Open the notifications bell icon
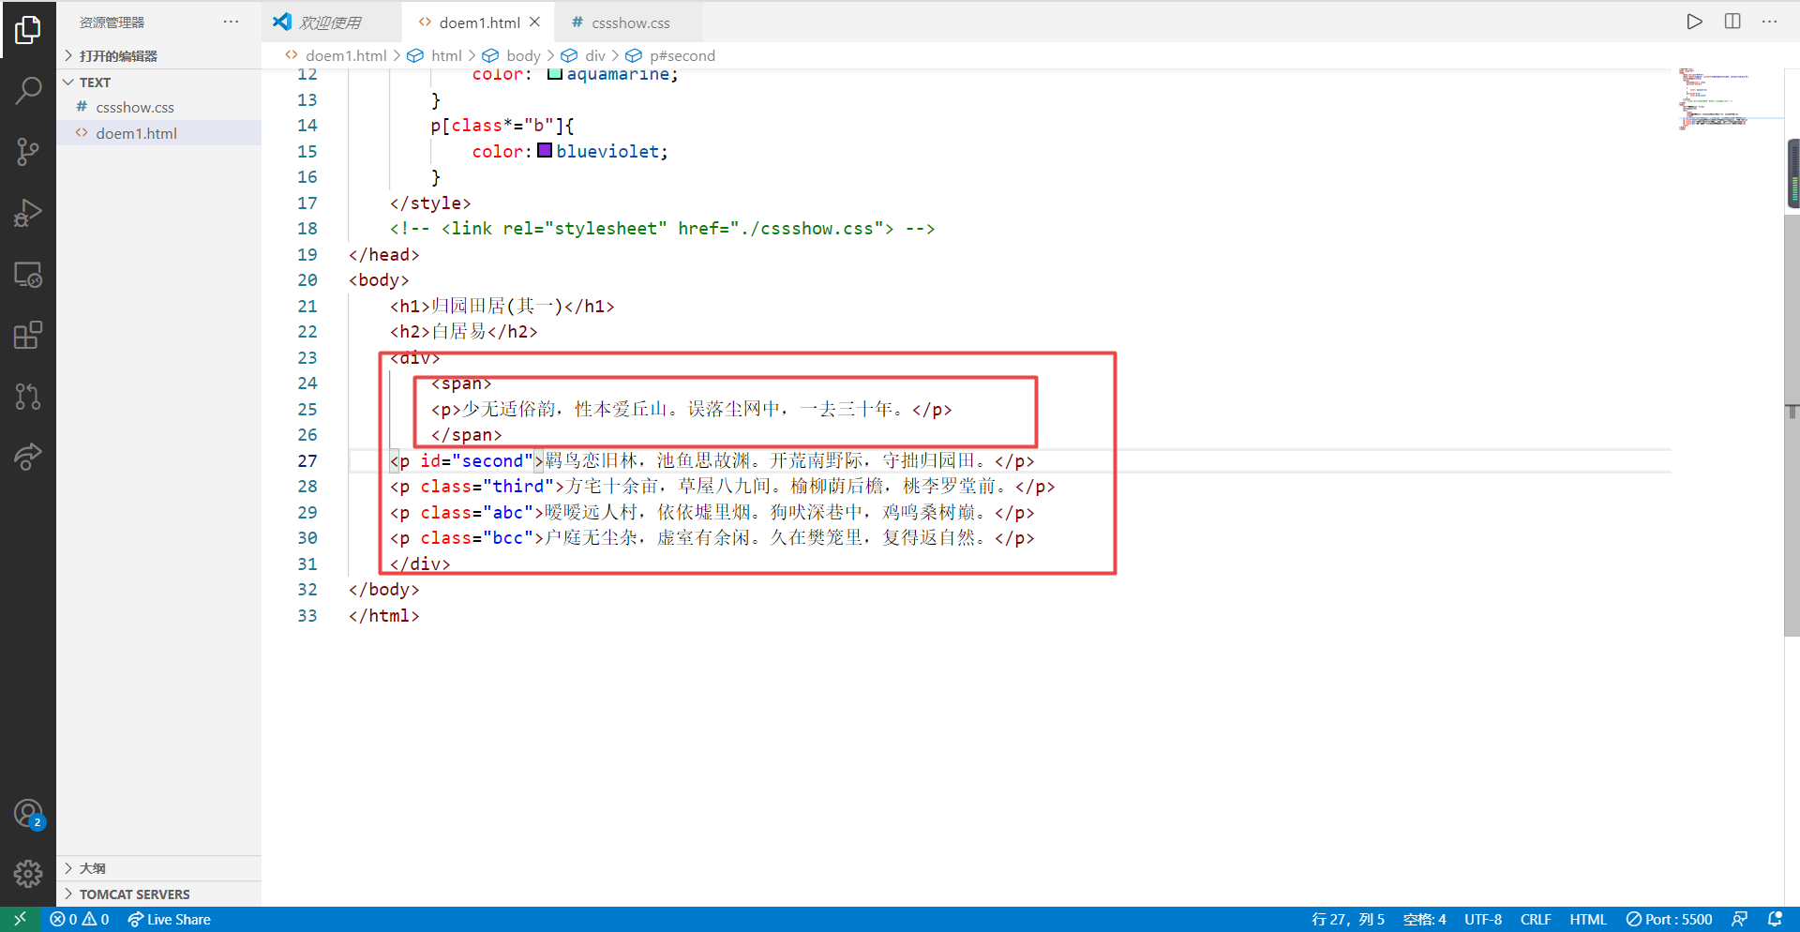This screenshot has height=932, width=1800. 1775,920
